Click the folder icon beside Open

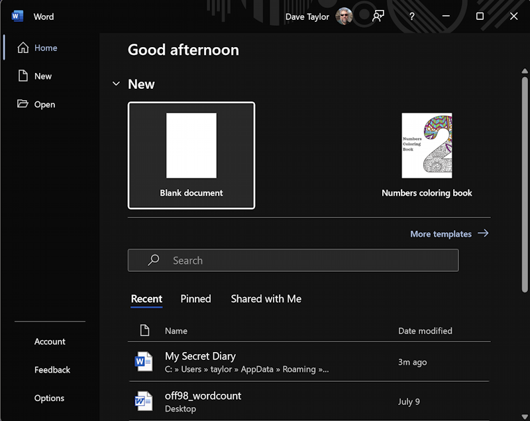[x=23, y=103]
